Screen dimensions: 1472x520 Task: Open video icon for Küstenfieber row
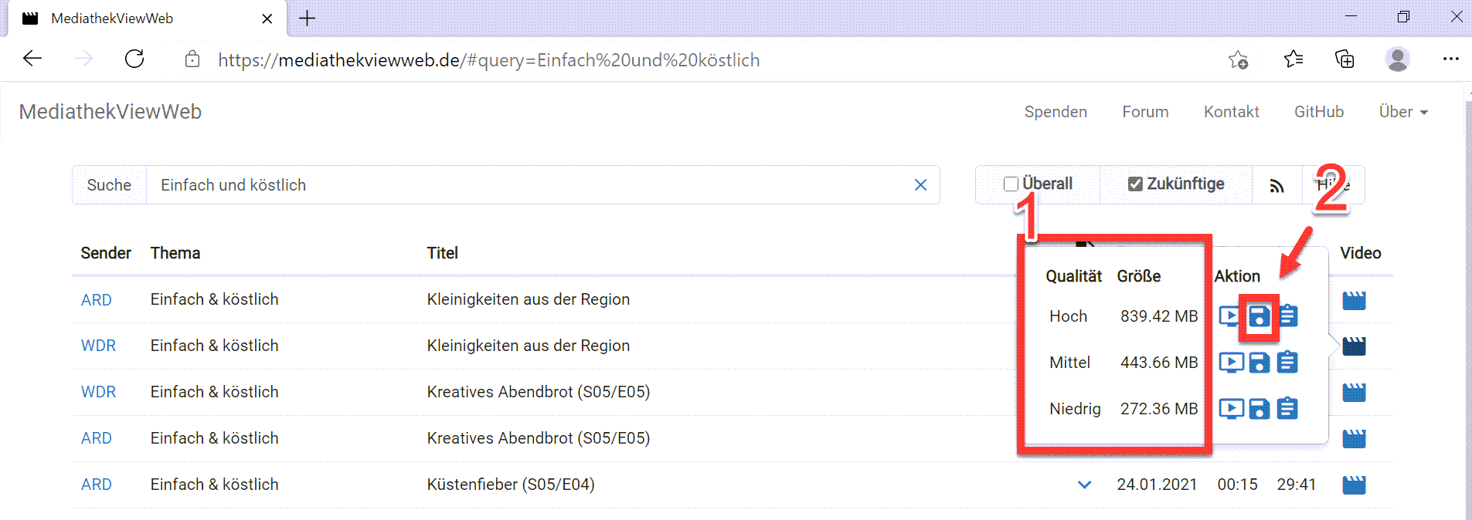[x=1354, y=485]
